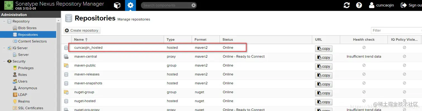Screen dimensions: 422x111
Task: Copy URL of nuget-hosted repository
Action: [324, 102]
